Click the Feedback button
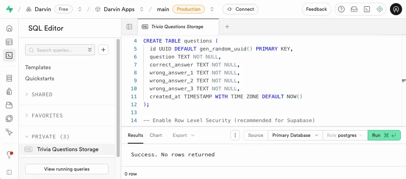 [x=317, y=9]
